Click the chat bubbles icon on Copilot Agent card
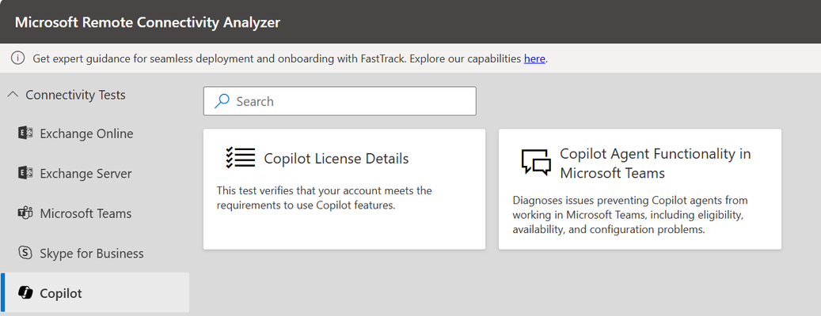Viewport: 821px width, 316px height. (536, 162)
